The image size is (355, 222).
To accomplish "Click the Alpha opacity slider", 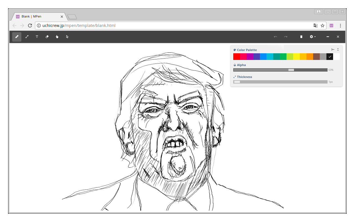I will (280, 70).
